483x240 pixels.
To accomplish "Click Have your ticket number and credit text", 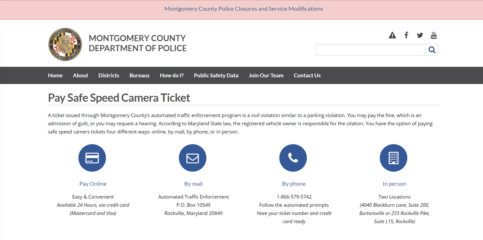I will pos(294,213).
